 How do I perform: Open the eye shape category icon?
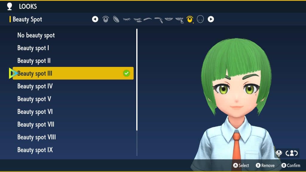(105, 19)
